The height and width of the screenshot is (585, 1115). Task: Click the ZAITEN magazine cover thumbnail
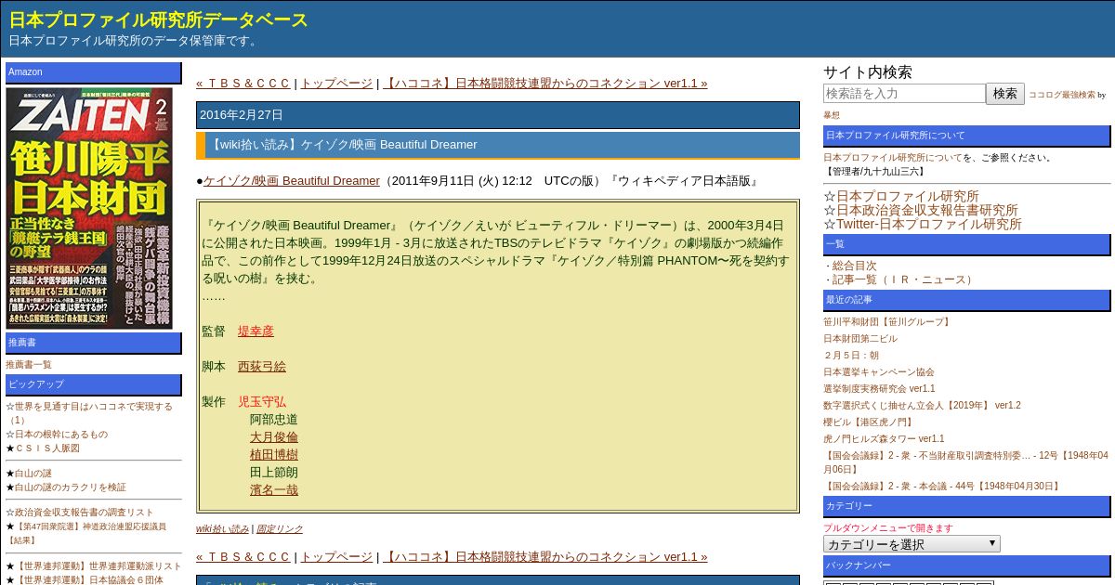click(89, 208)
